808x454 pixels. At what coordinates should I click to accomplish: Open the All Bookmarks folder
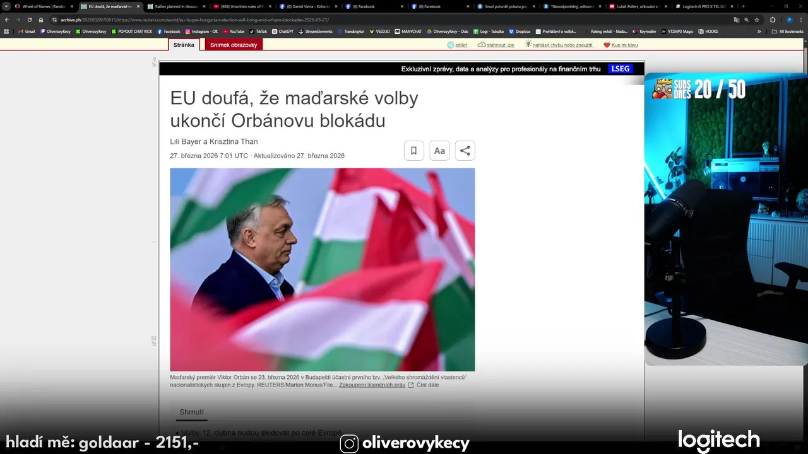click(787, 31)
